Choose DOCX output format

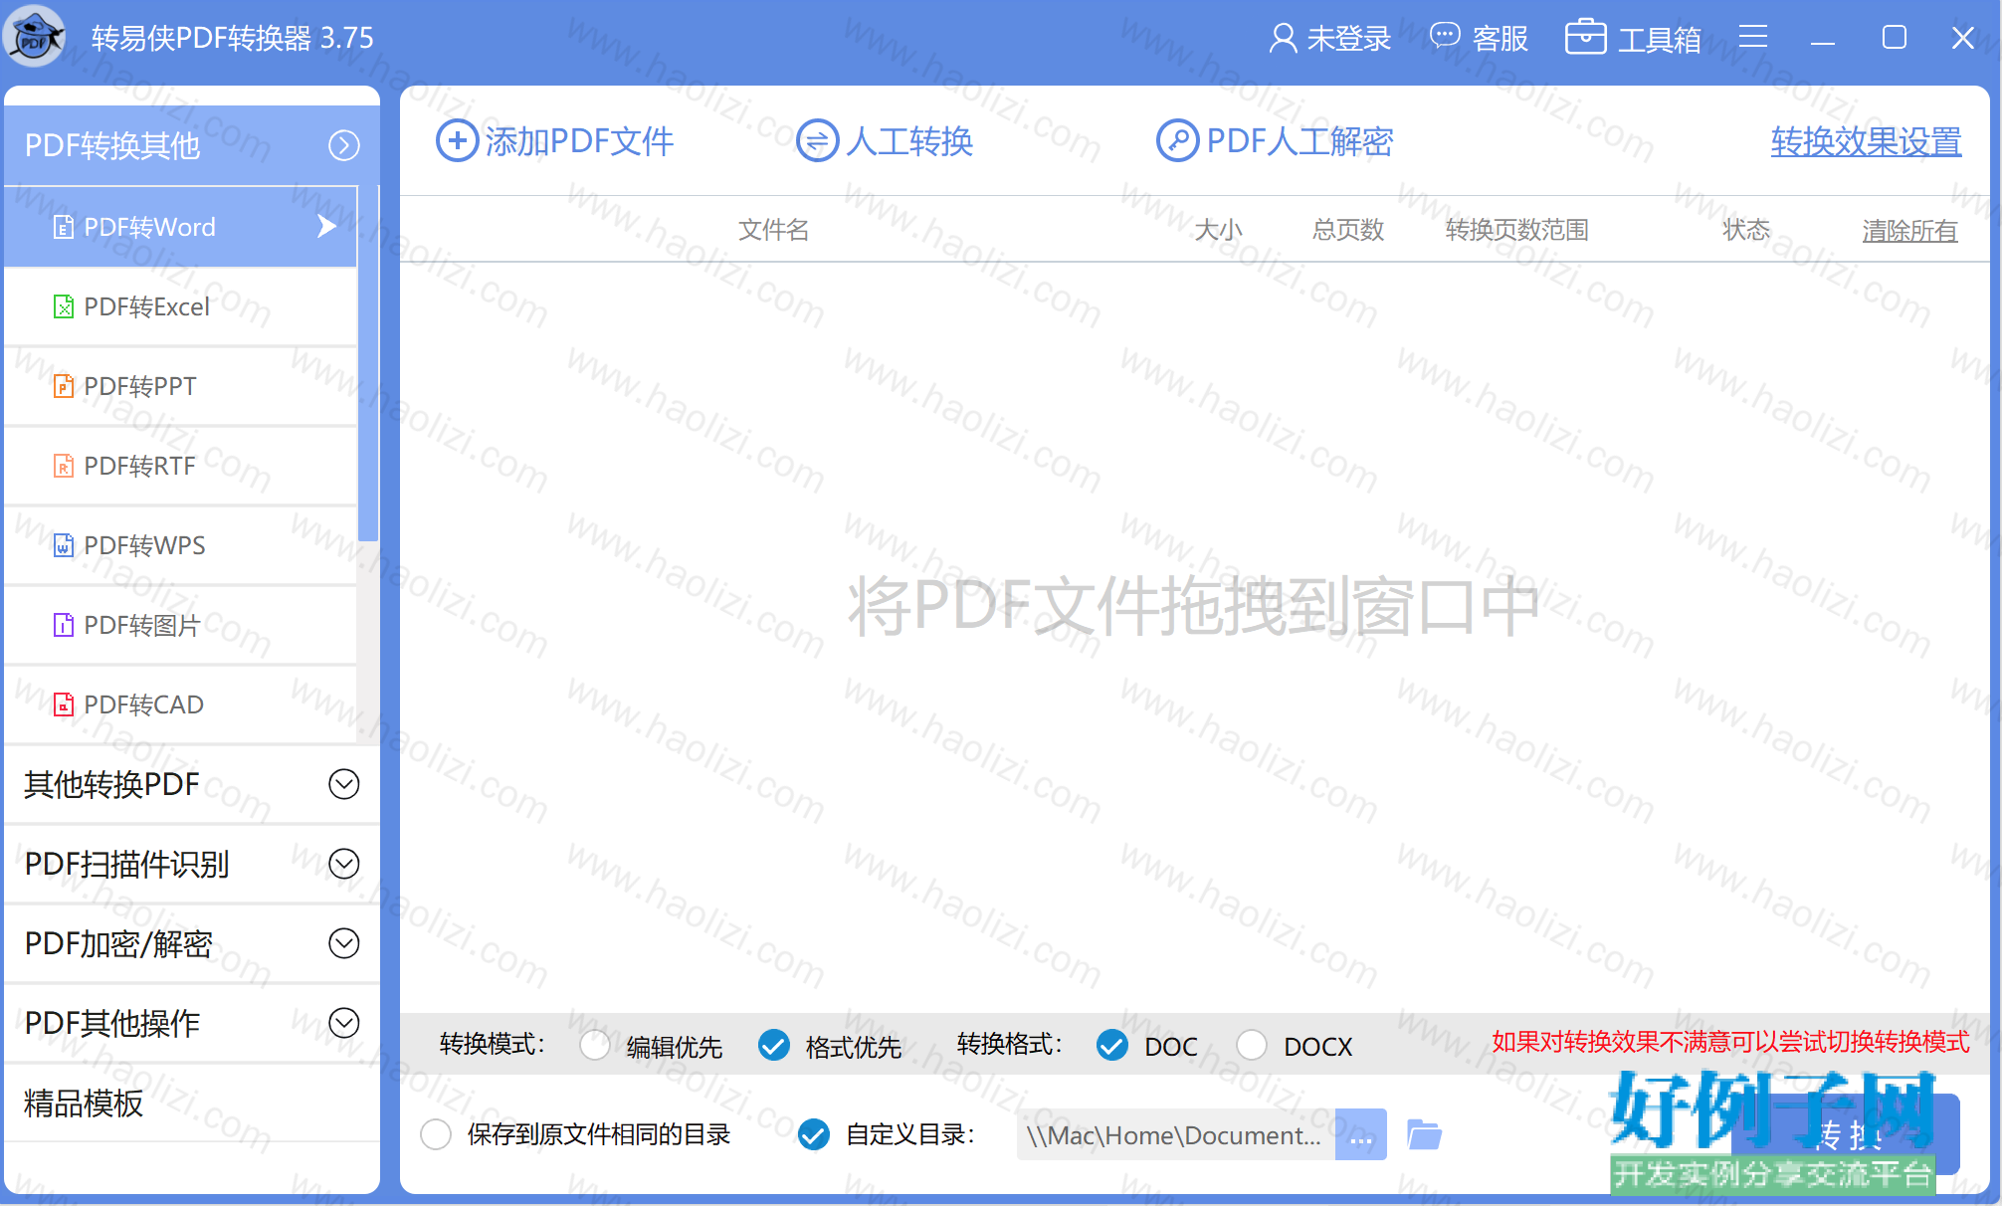[x=1252, y=1045]
